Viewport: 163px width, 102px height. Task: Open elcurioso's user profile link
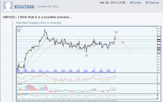(x=24, y=6)
